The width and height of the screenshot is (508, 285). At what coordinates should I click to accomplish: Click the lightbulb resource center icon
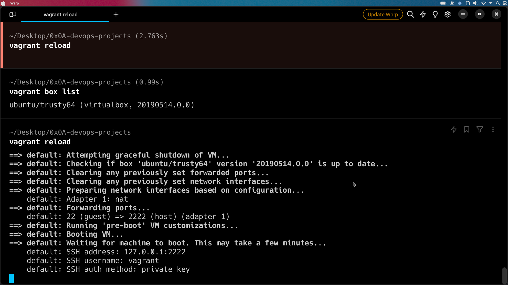(x=435, y=14)
